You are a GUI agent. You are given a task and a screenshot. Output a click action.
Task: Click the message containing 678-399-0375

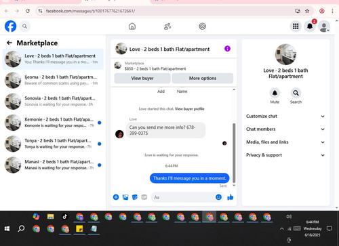coord(165,130)
